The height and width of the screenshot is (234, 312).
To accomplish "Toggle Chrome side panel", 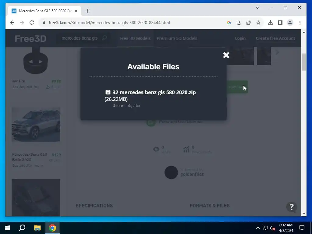I will [280, 23].
